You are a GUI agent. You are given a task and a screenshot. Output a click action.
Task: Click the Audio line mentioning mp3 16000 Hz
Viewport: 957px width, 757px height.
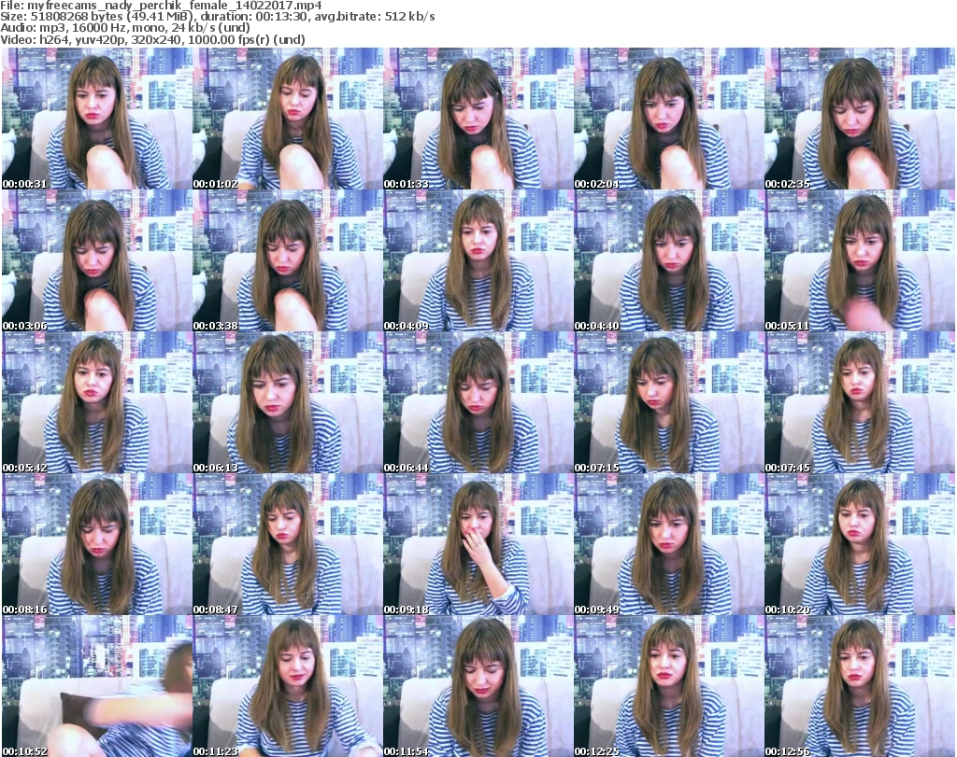point(125,28)
